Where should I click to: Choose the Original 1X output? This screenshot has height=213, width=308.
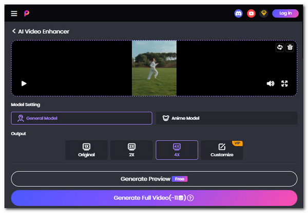tap(86, 150)
